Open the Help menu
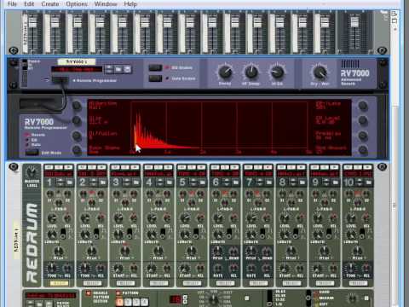 click(x=130, y=4)
